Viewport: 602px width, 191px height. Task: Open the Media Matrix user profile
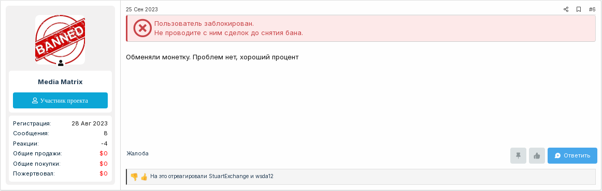[60, 82]
